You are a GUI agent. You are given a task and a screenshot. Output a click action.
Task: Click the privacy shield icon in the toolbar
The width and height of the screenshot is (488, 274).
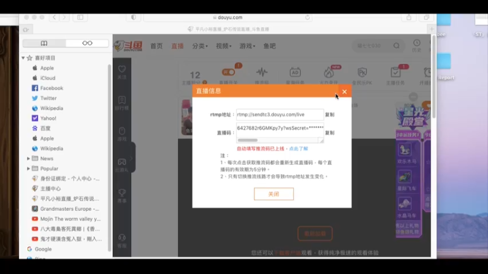[134, 18]
